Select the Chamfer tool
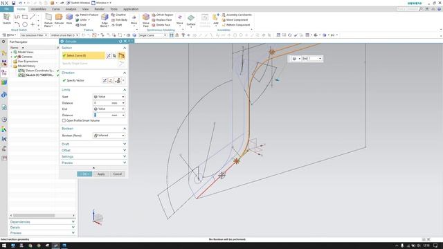 point(118,15)
